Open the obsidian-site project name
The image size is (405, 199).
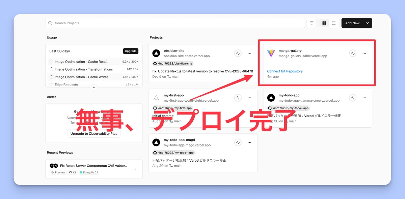pyautogui.click(x=174, y=51)
